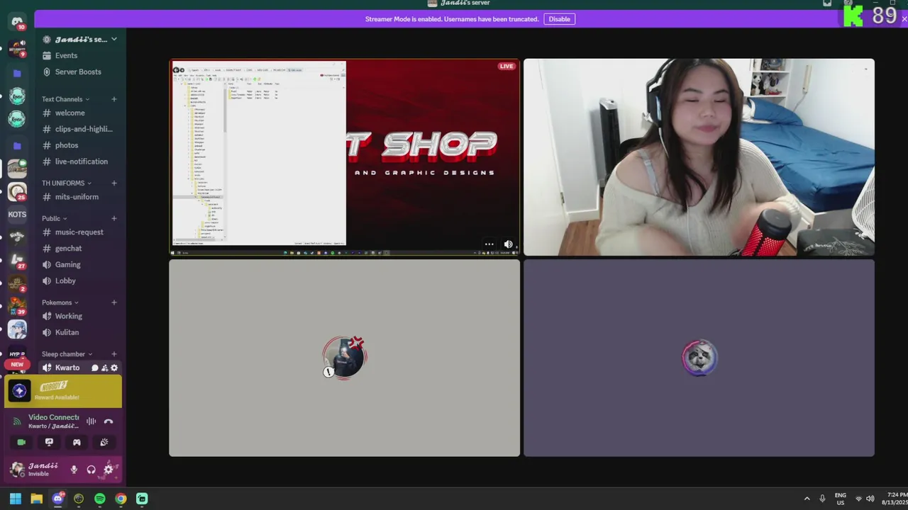The width and height of the screenshot is (908, 510).
Task: Open Windows Start menu
Action: [16, 499]
